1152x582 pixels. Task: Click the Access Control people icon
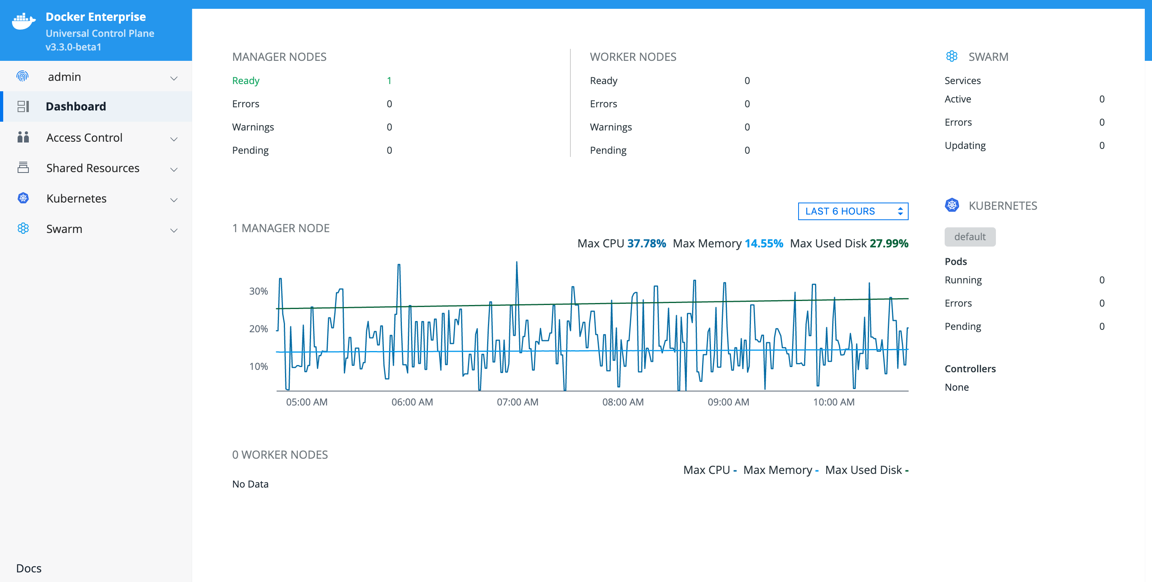[23, 137]
